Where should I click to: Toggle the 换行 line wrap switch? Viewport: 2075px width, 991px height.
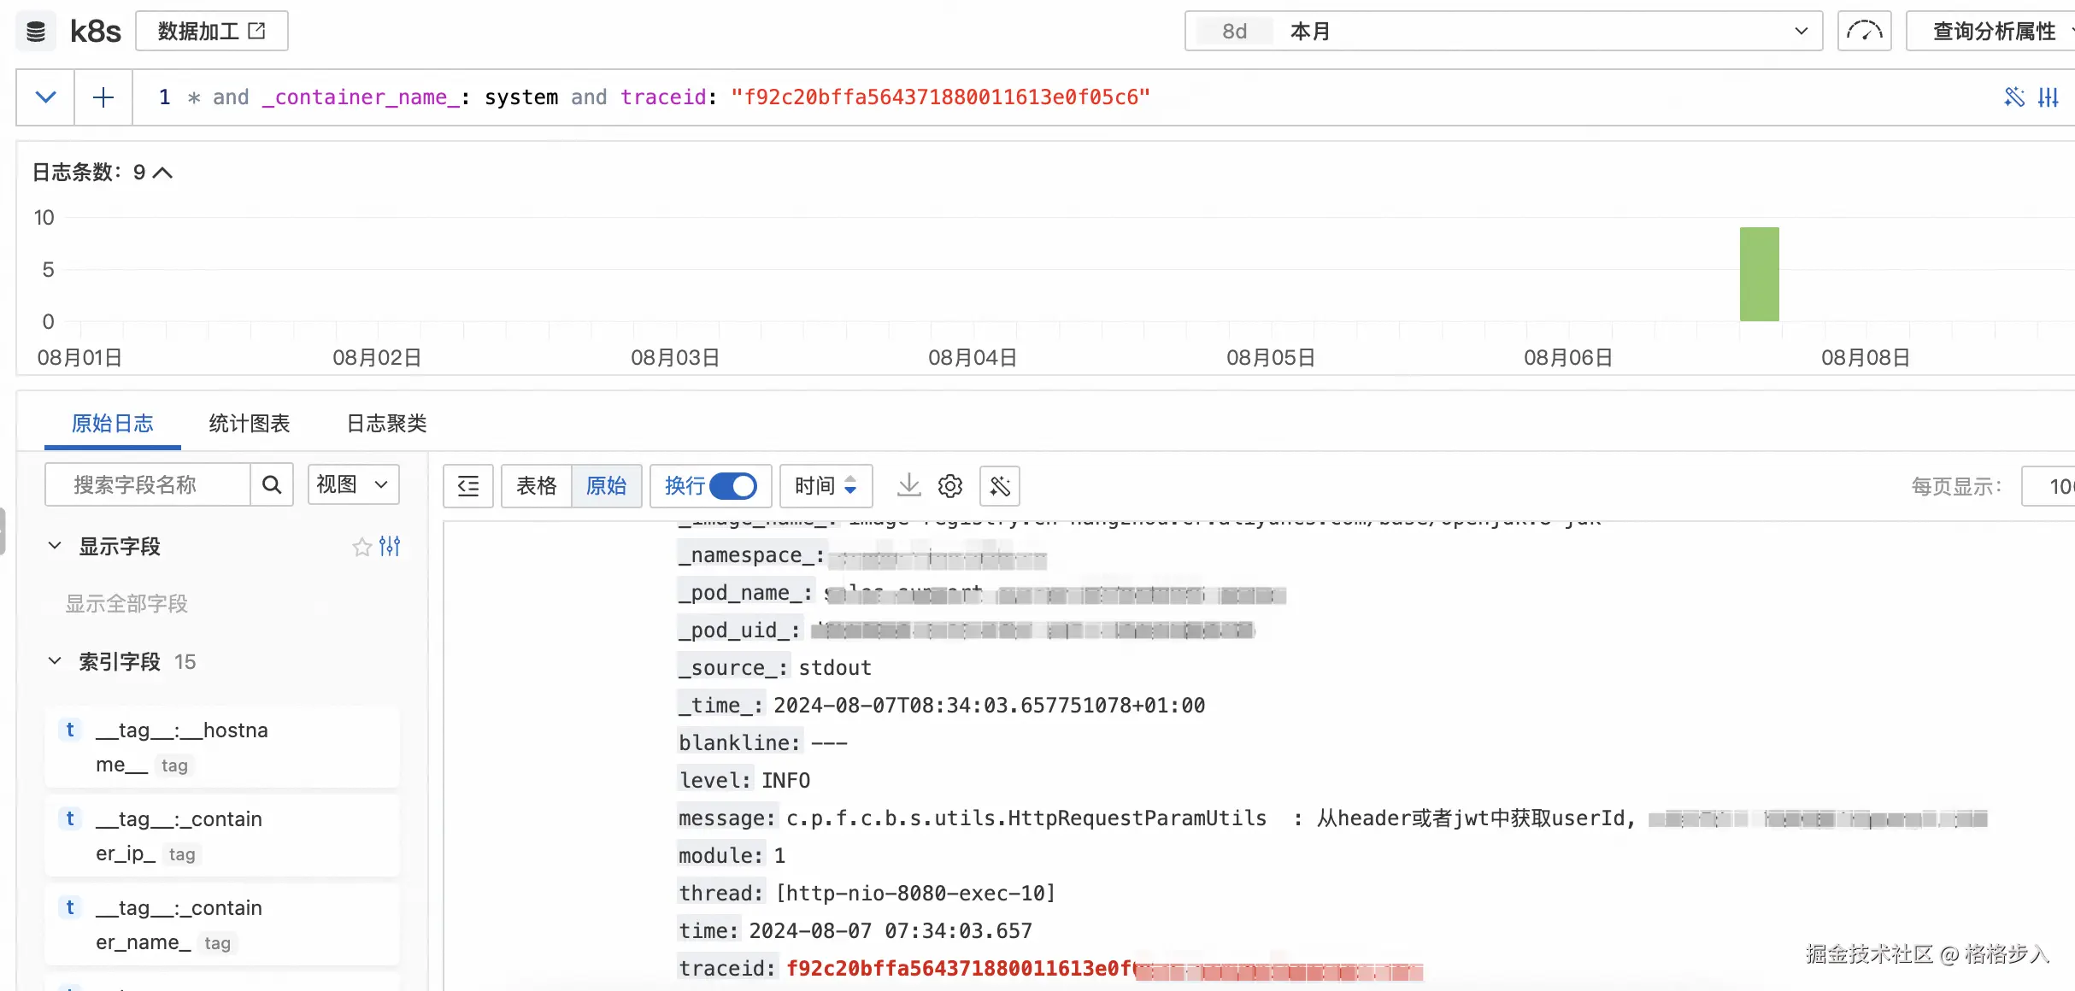[x=733, y=486]
